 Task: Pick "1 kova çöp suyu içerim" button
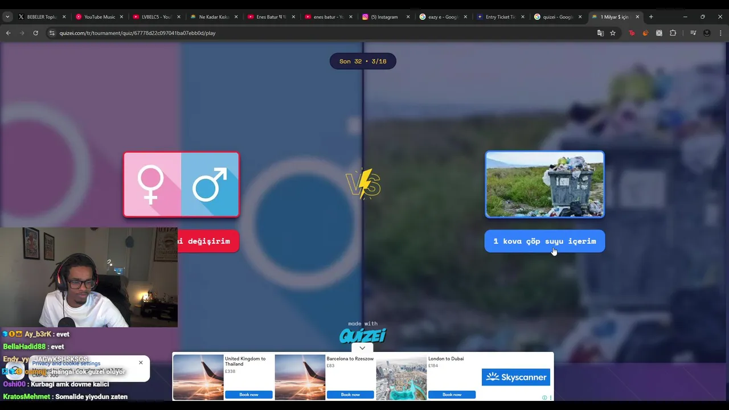(x=544, y=241)
